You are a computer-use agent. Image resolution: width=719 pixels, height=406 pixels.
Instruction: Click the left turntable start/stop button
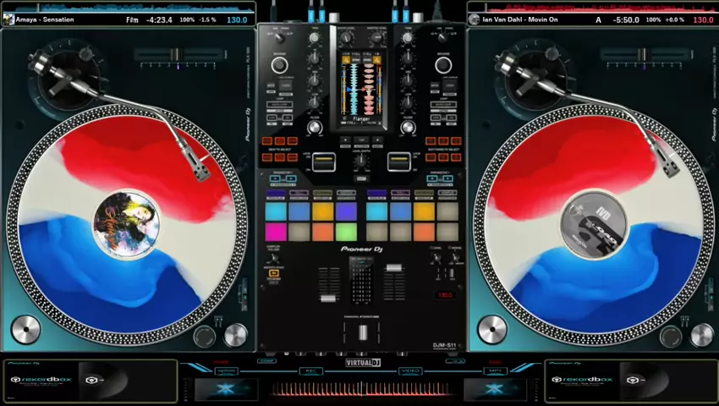[x=25, y=329]
